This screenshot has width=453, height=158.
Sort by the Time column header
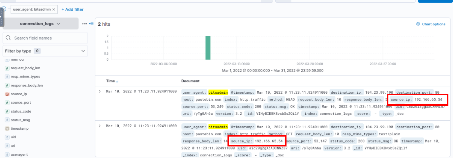pyautogui.click(x=110, y=81)
